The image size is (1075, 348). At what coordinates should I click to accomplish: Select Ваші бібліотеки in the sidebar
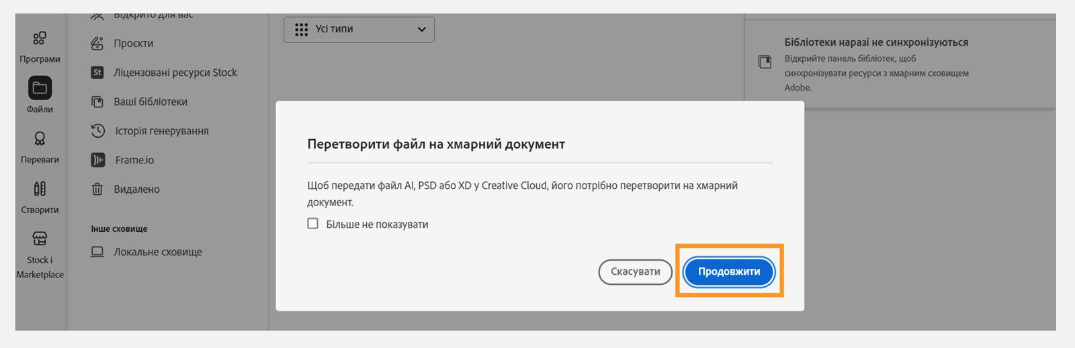coord(150,102)
